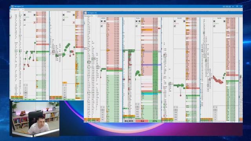
Task: Click back window title bar app icon
Action: pyautogui.click(x=13, y=7)
